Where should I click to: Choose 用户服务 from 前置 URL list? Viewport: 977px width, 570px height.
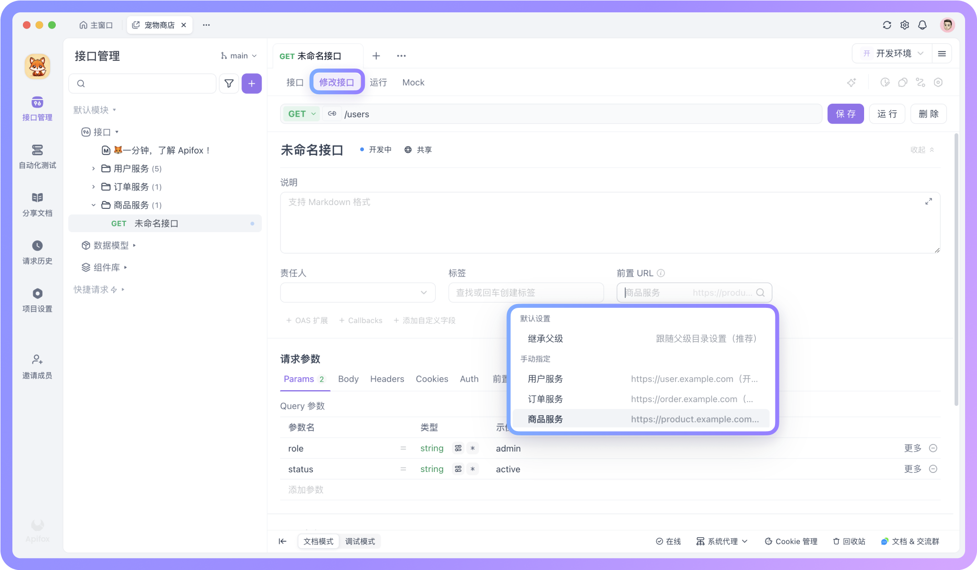pos(641,379)
